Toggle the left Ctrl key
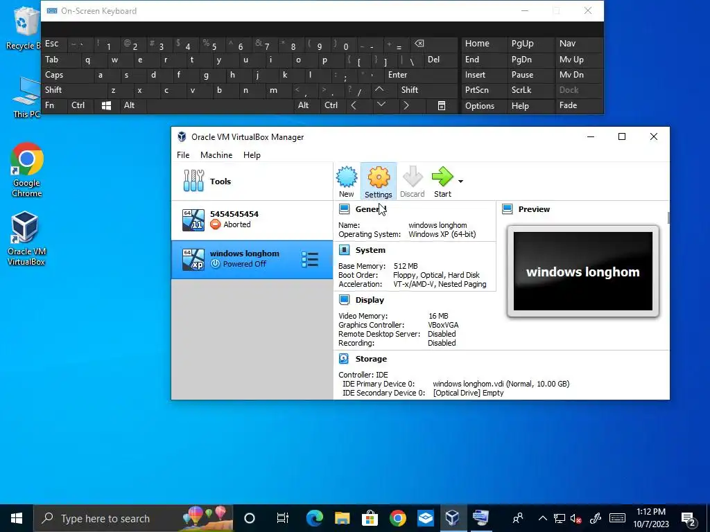710x532 pixels. tap(80, 105)
